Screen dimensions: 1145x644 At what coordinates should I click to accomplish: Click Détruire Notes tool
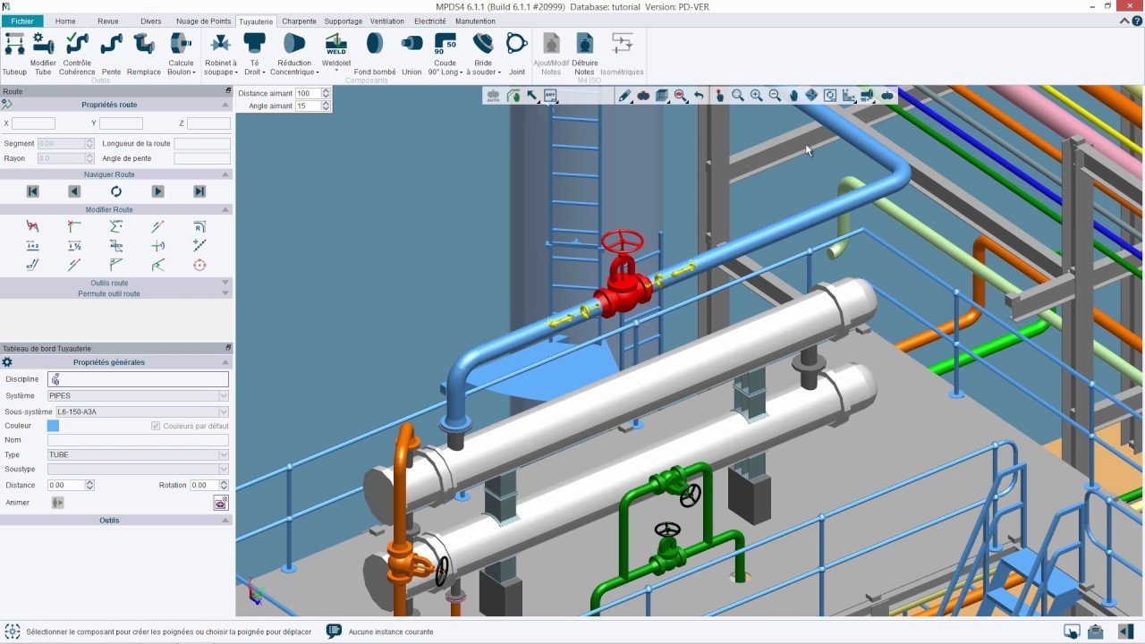584,55
